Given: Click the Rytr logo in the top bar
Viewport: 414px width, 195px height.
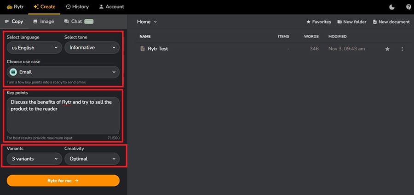Looking at the screenshot, I should 15,7.
